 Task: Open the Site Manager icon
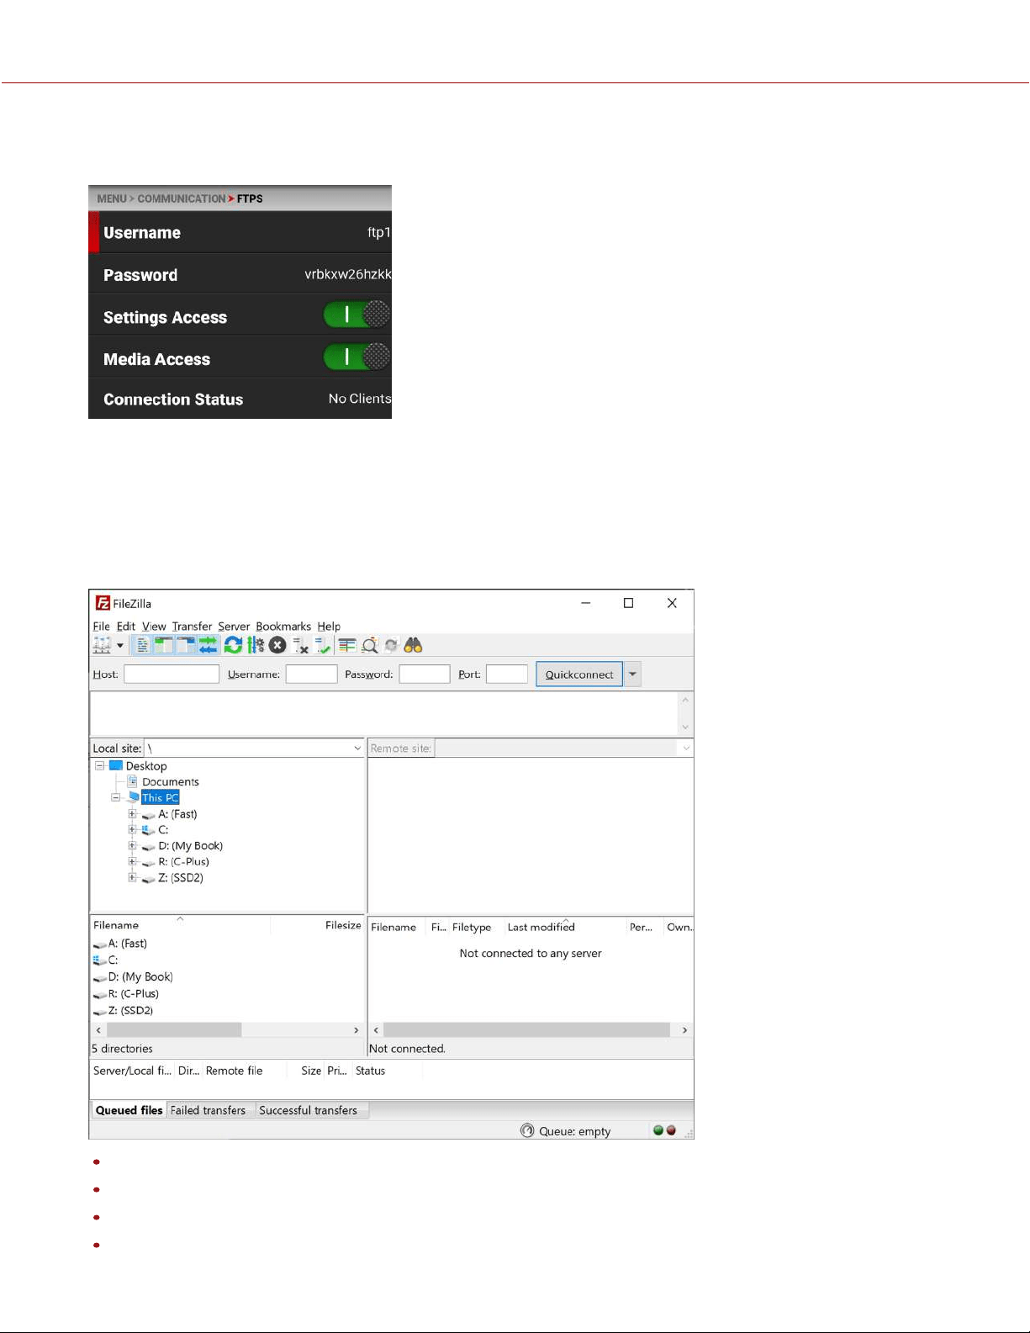[x=102, y=645]
